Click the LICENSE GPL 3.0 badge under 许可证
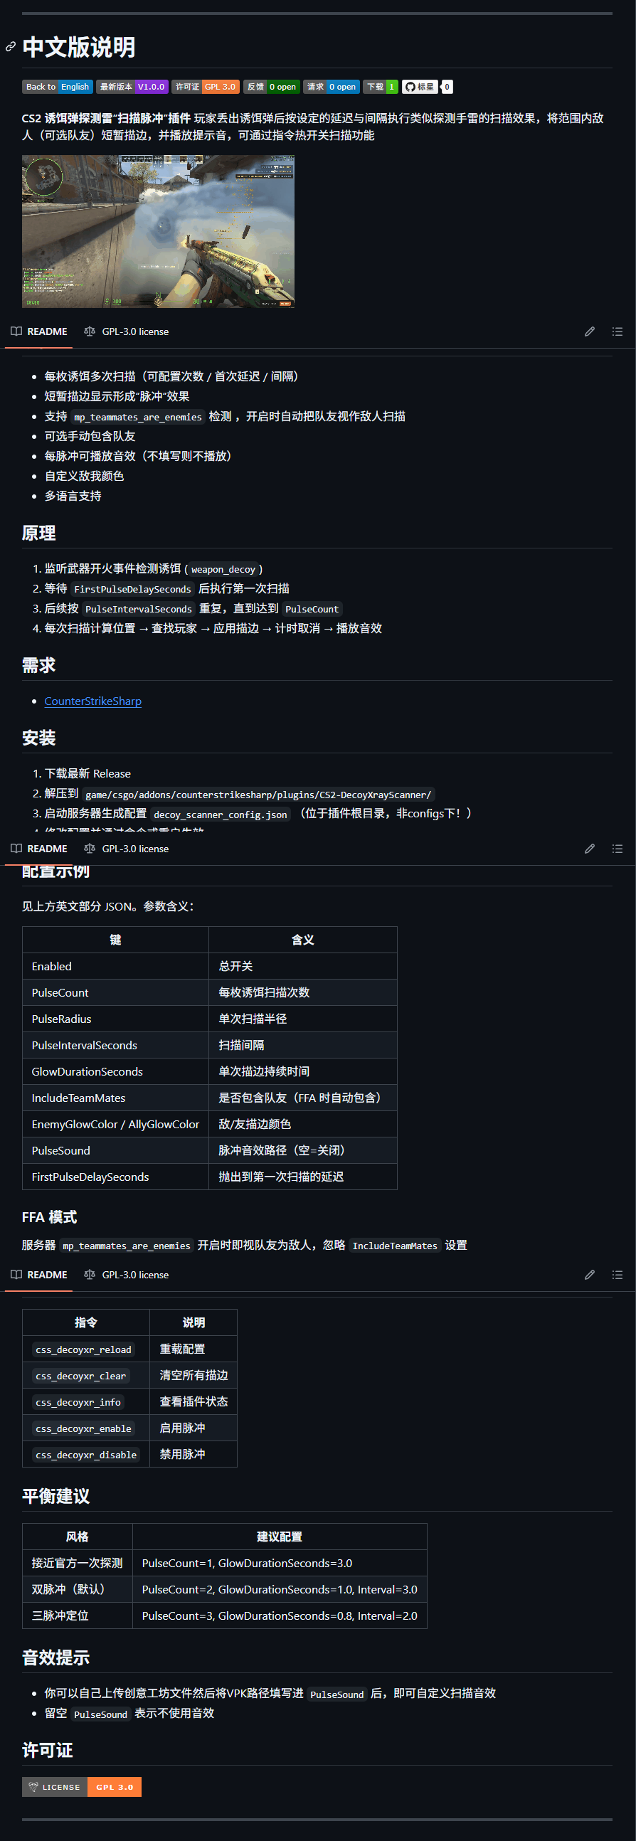This screenshot has height=1841, width=636. [82, 1787]
